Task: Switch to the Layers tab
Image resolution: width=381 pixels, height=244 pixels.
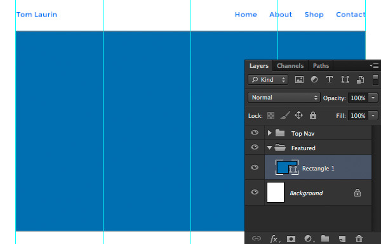Action: pos(259,66)
